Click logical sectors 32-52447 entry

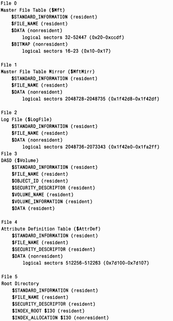(73, 38)
